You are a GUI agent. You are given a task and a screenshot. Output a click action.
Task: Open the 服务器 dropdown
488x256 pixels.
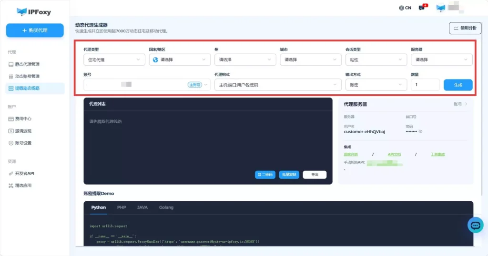tap(442, 59)
